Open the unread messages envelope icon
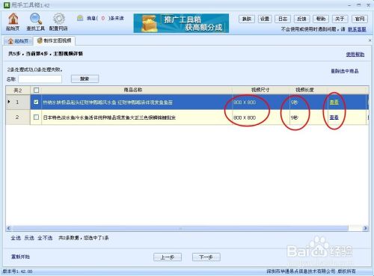 pos(80,18)
